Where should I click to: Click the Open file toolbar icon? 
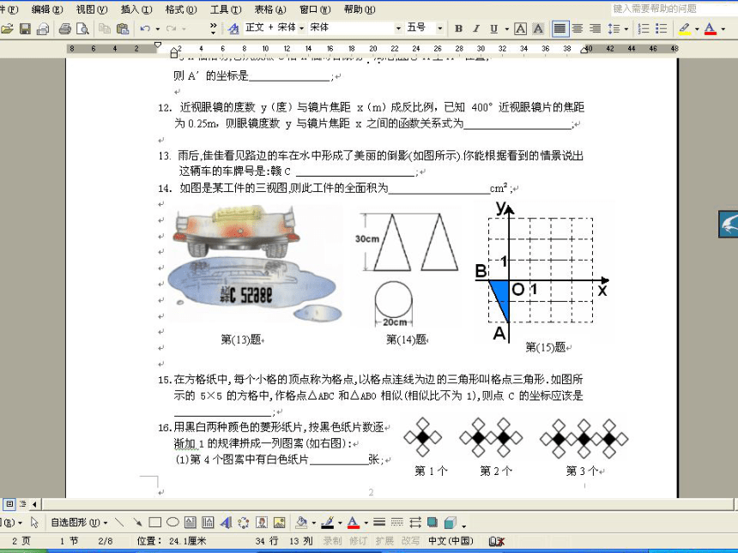pos(7,29)
